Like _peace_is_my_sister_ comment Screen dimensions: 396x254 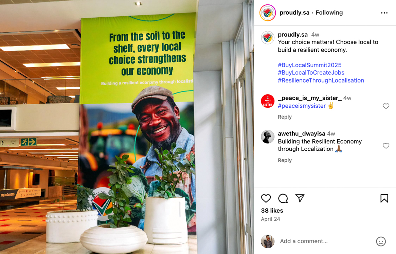[386, 106]
